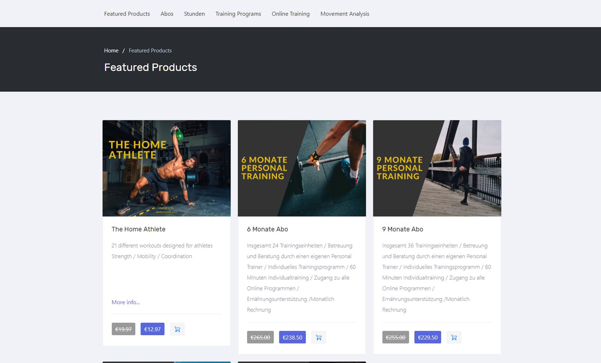Screen dimensions: 601x363
Task: Navigate to Online Training page
Action: (x=291, y=14)
